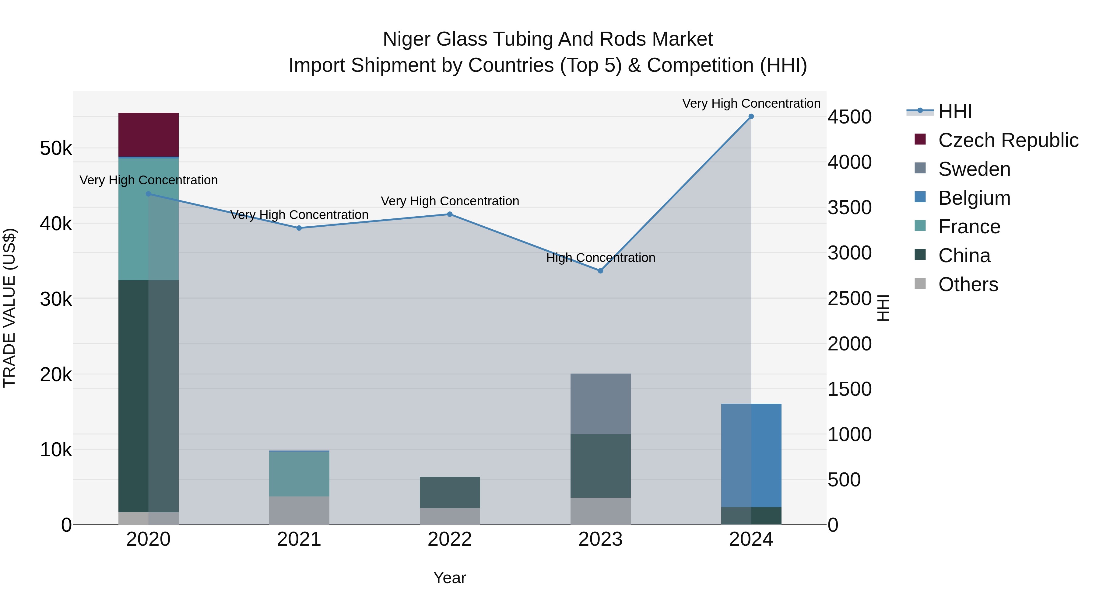Toggle the HHI legend entry

(940, 111)
